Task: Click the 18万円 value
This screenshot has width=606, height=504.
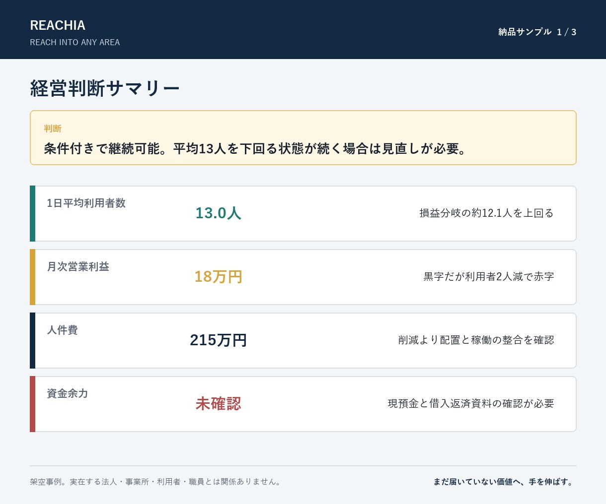Action: pyautogui.click(x=218, y=276)
